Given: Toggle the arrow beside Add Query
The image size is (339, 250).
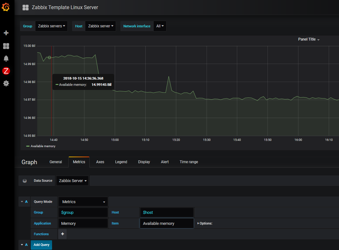Looking at the screenshot, I should (22, 245).
